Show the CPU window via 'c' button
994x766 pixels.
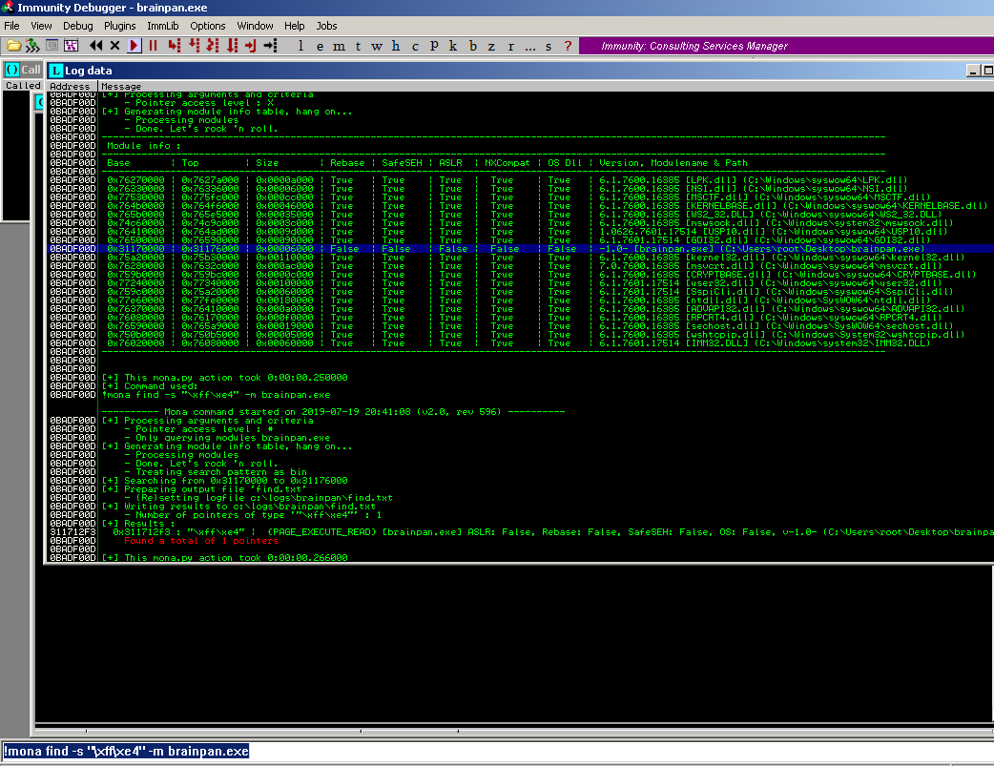pos(415,46)
